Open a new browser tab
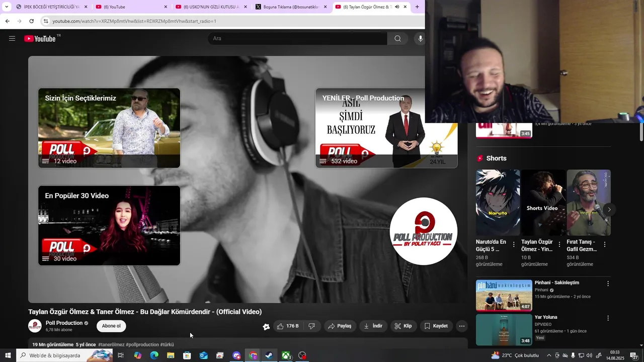 point(417,7)
